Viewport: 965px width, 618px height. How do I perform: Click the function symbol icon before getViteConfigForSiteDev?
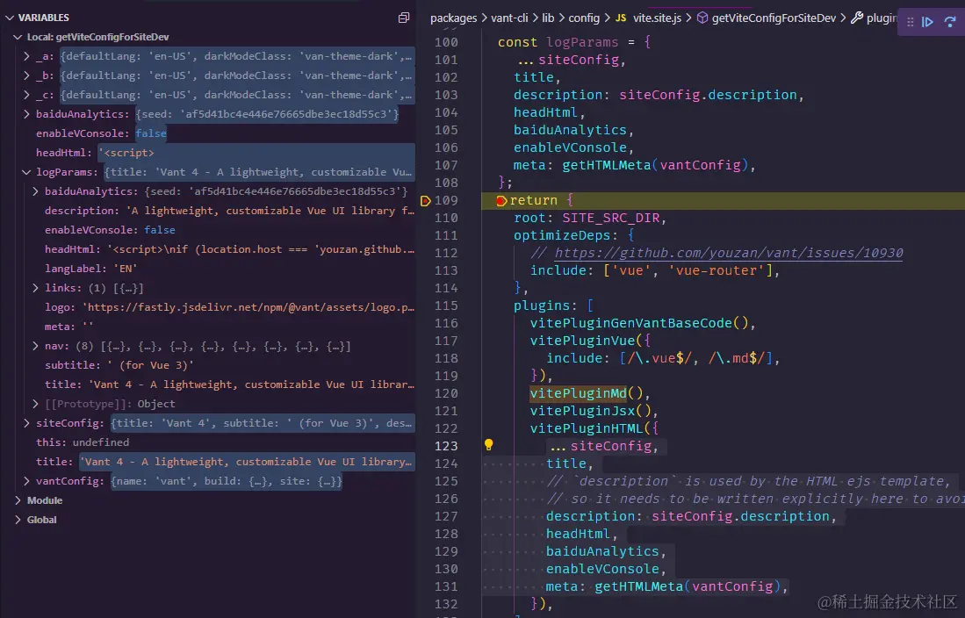coord(702,18)
